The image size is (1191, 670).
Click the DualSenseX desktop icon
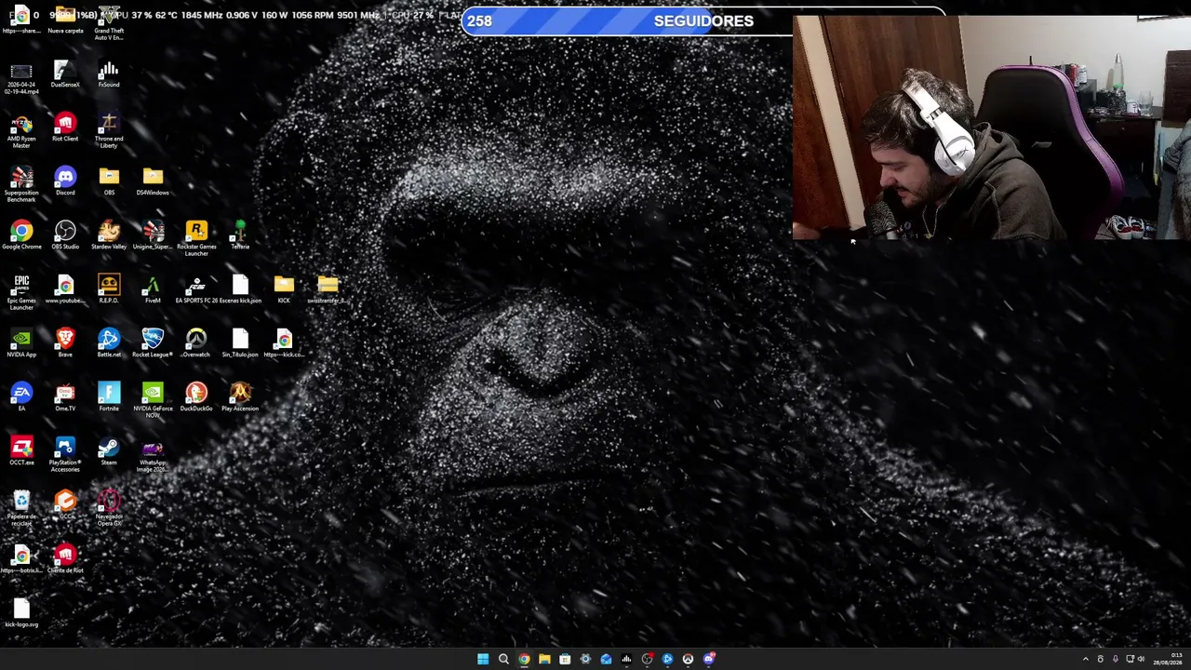65,71
